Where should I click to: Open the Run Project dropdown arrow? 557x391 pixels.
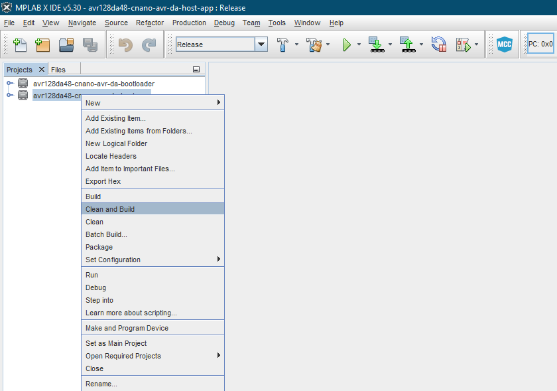[x=359, y=44]
